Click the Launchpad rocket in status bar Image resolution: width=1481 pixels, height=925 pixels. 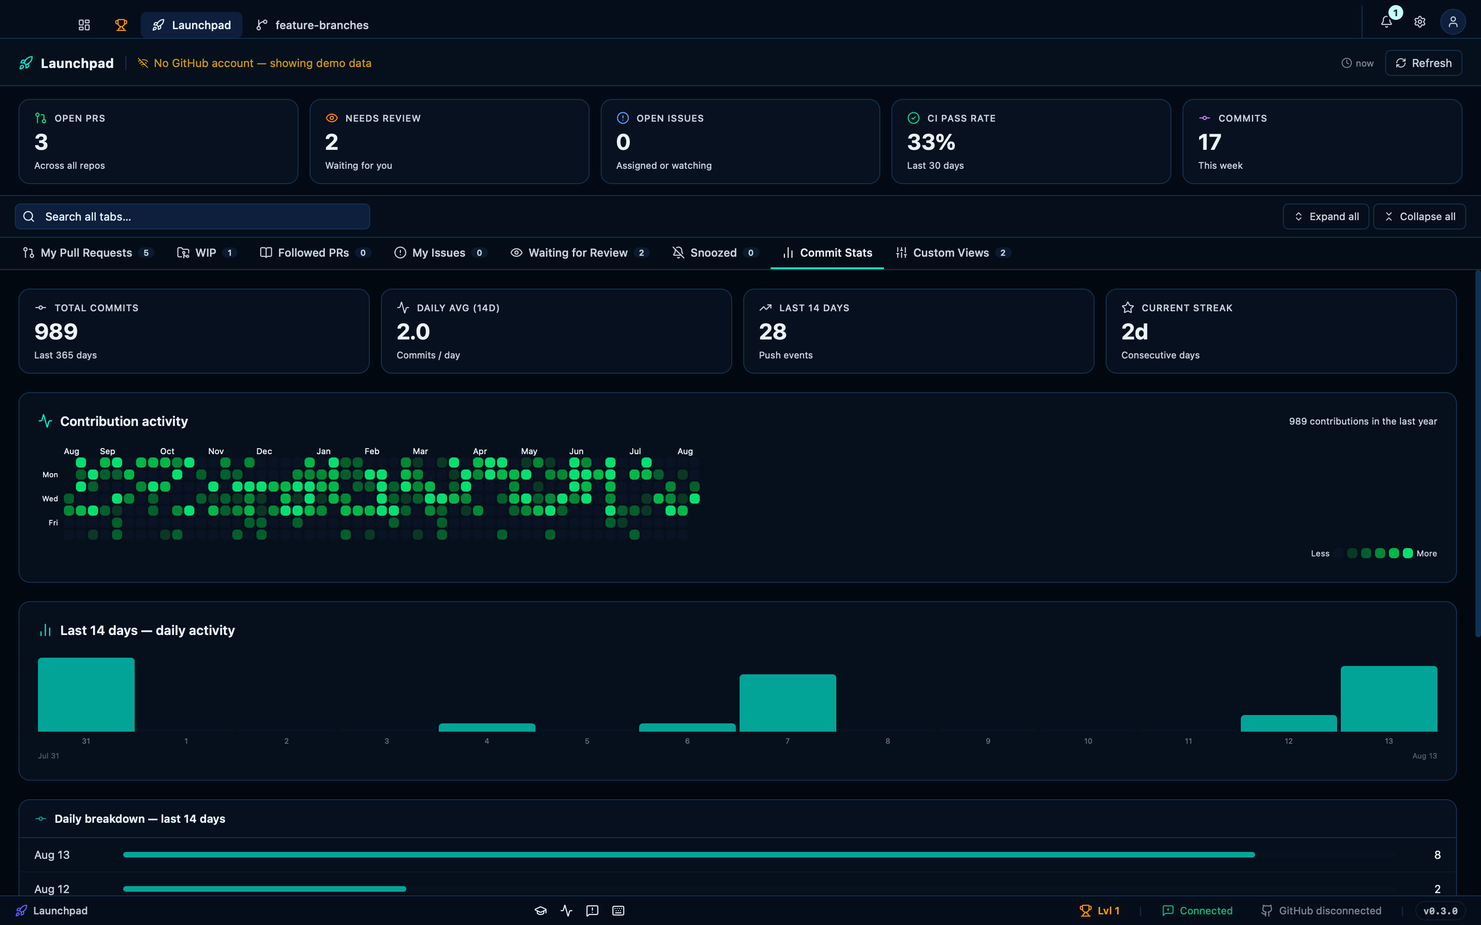pos(21,910)
